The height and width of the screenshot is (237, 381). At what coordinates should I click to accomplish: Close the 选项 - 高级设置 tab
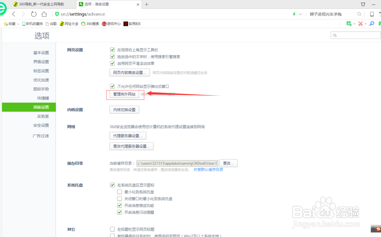click(138, 4)
